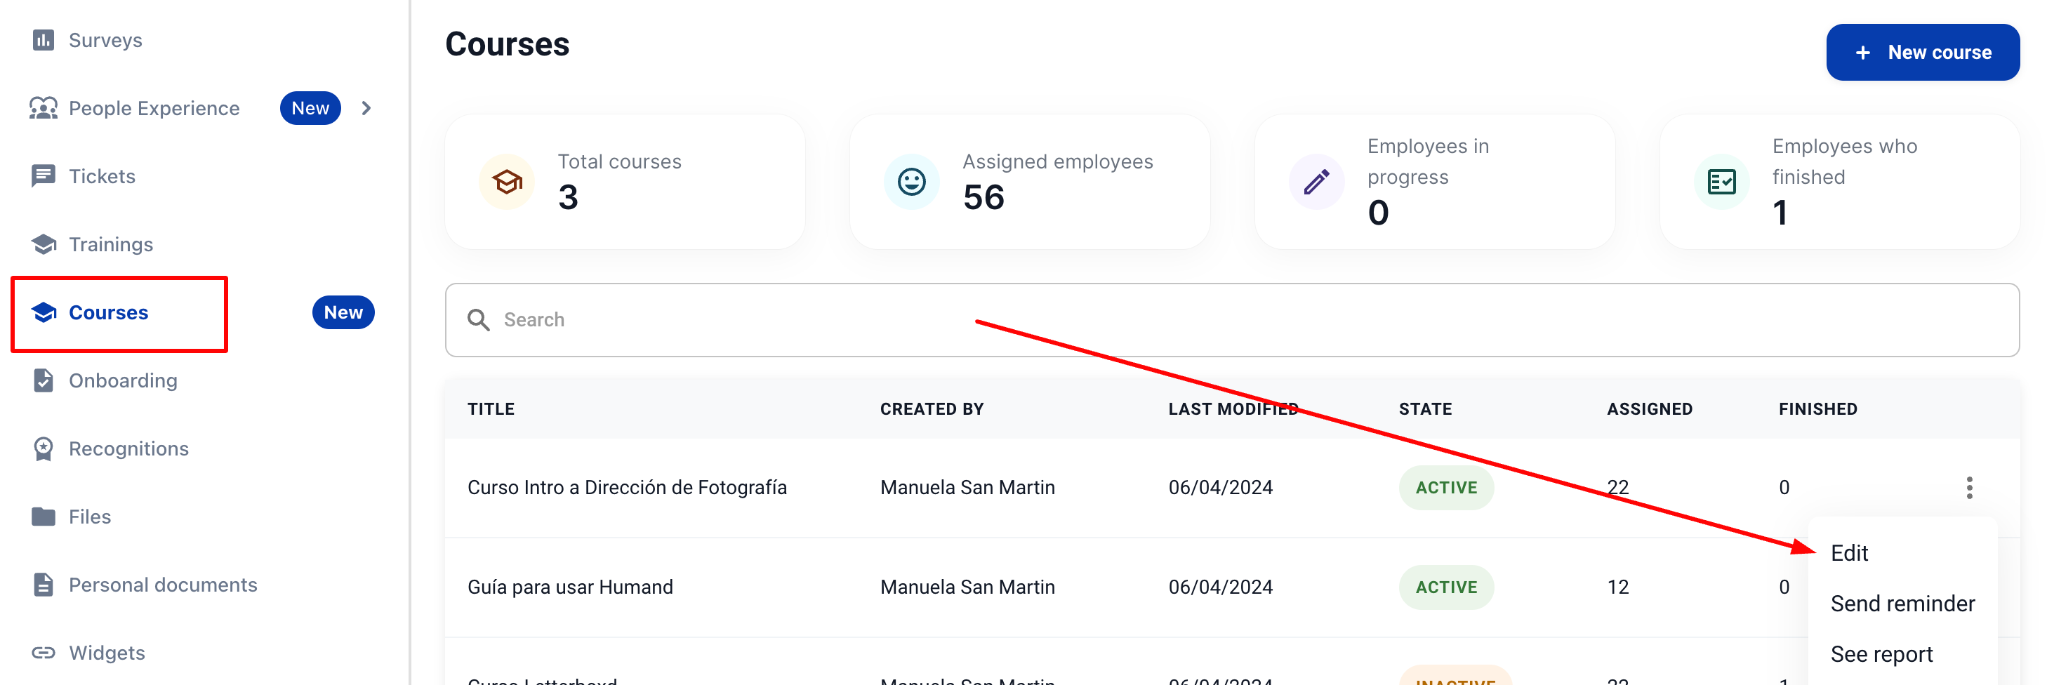This screenshot has width=2047, height=685.
Task: Sort by TITLE column header
Action: [x=490, y=409]
